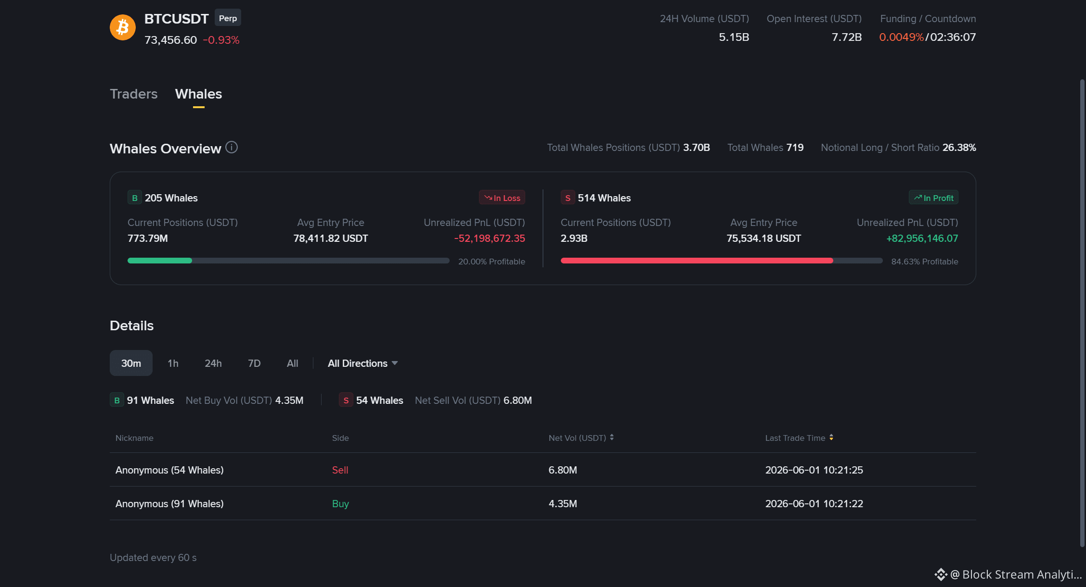
Task: Switch to the Traders tab
Action: pyautogui.click(x=133, y=94)
